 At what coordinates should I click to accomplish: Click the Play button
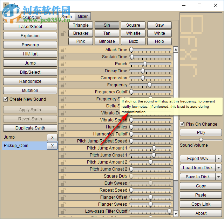201,133
